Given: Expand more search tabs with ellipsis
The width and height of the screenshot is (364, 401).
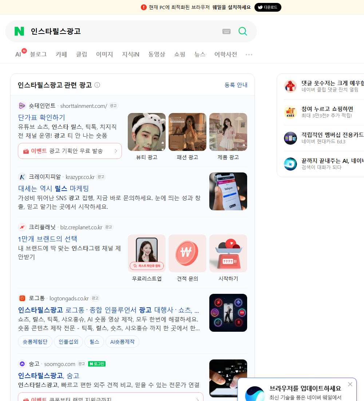Looking at the screenshot, I should (x=249, y=54).
